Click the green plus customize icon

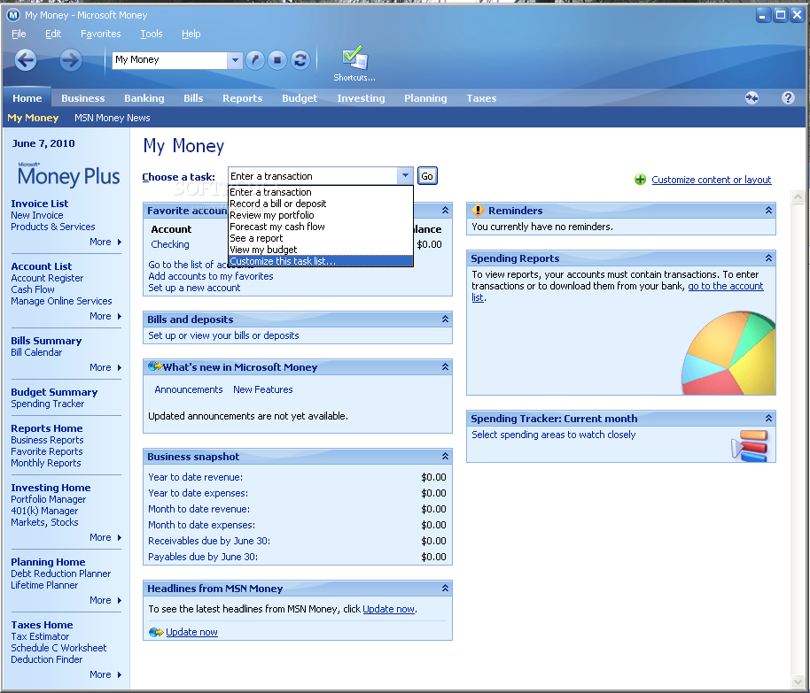(640, 180)
